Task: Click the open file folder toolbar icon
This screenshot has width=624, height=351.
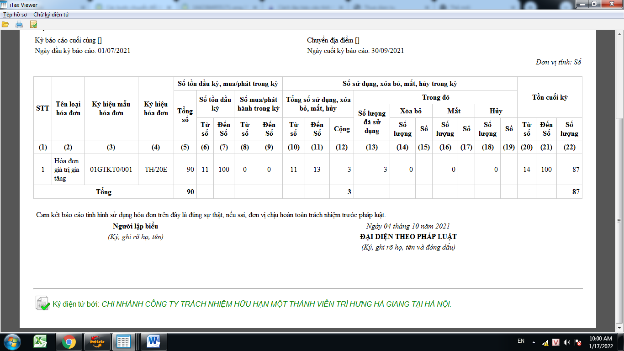Action: pyautogui.click(x=5, y=24)
